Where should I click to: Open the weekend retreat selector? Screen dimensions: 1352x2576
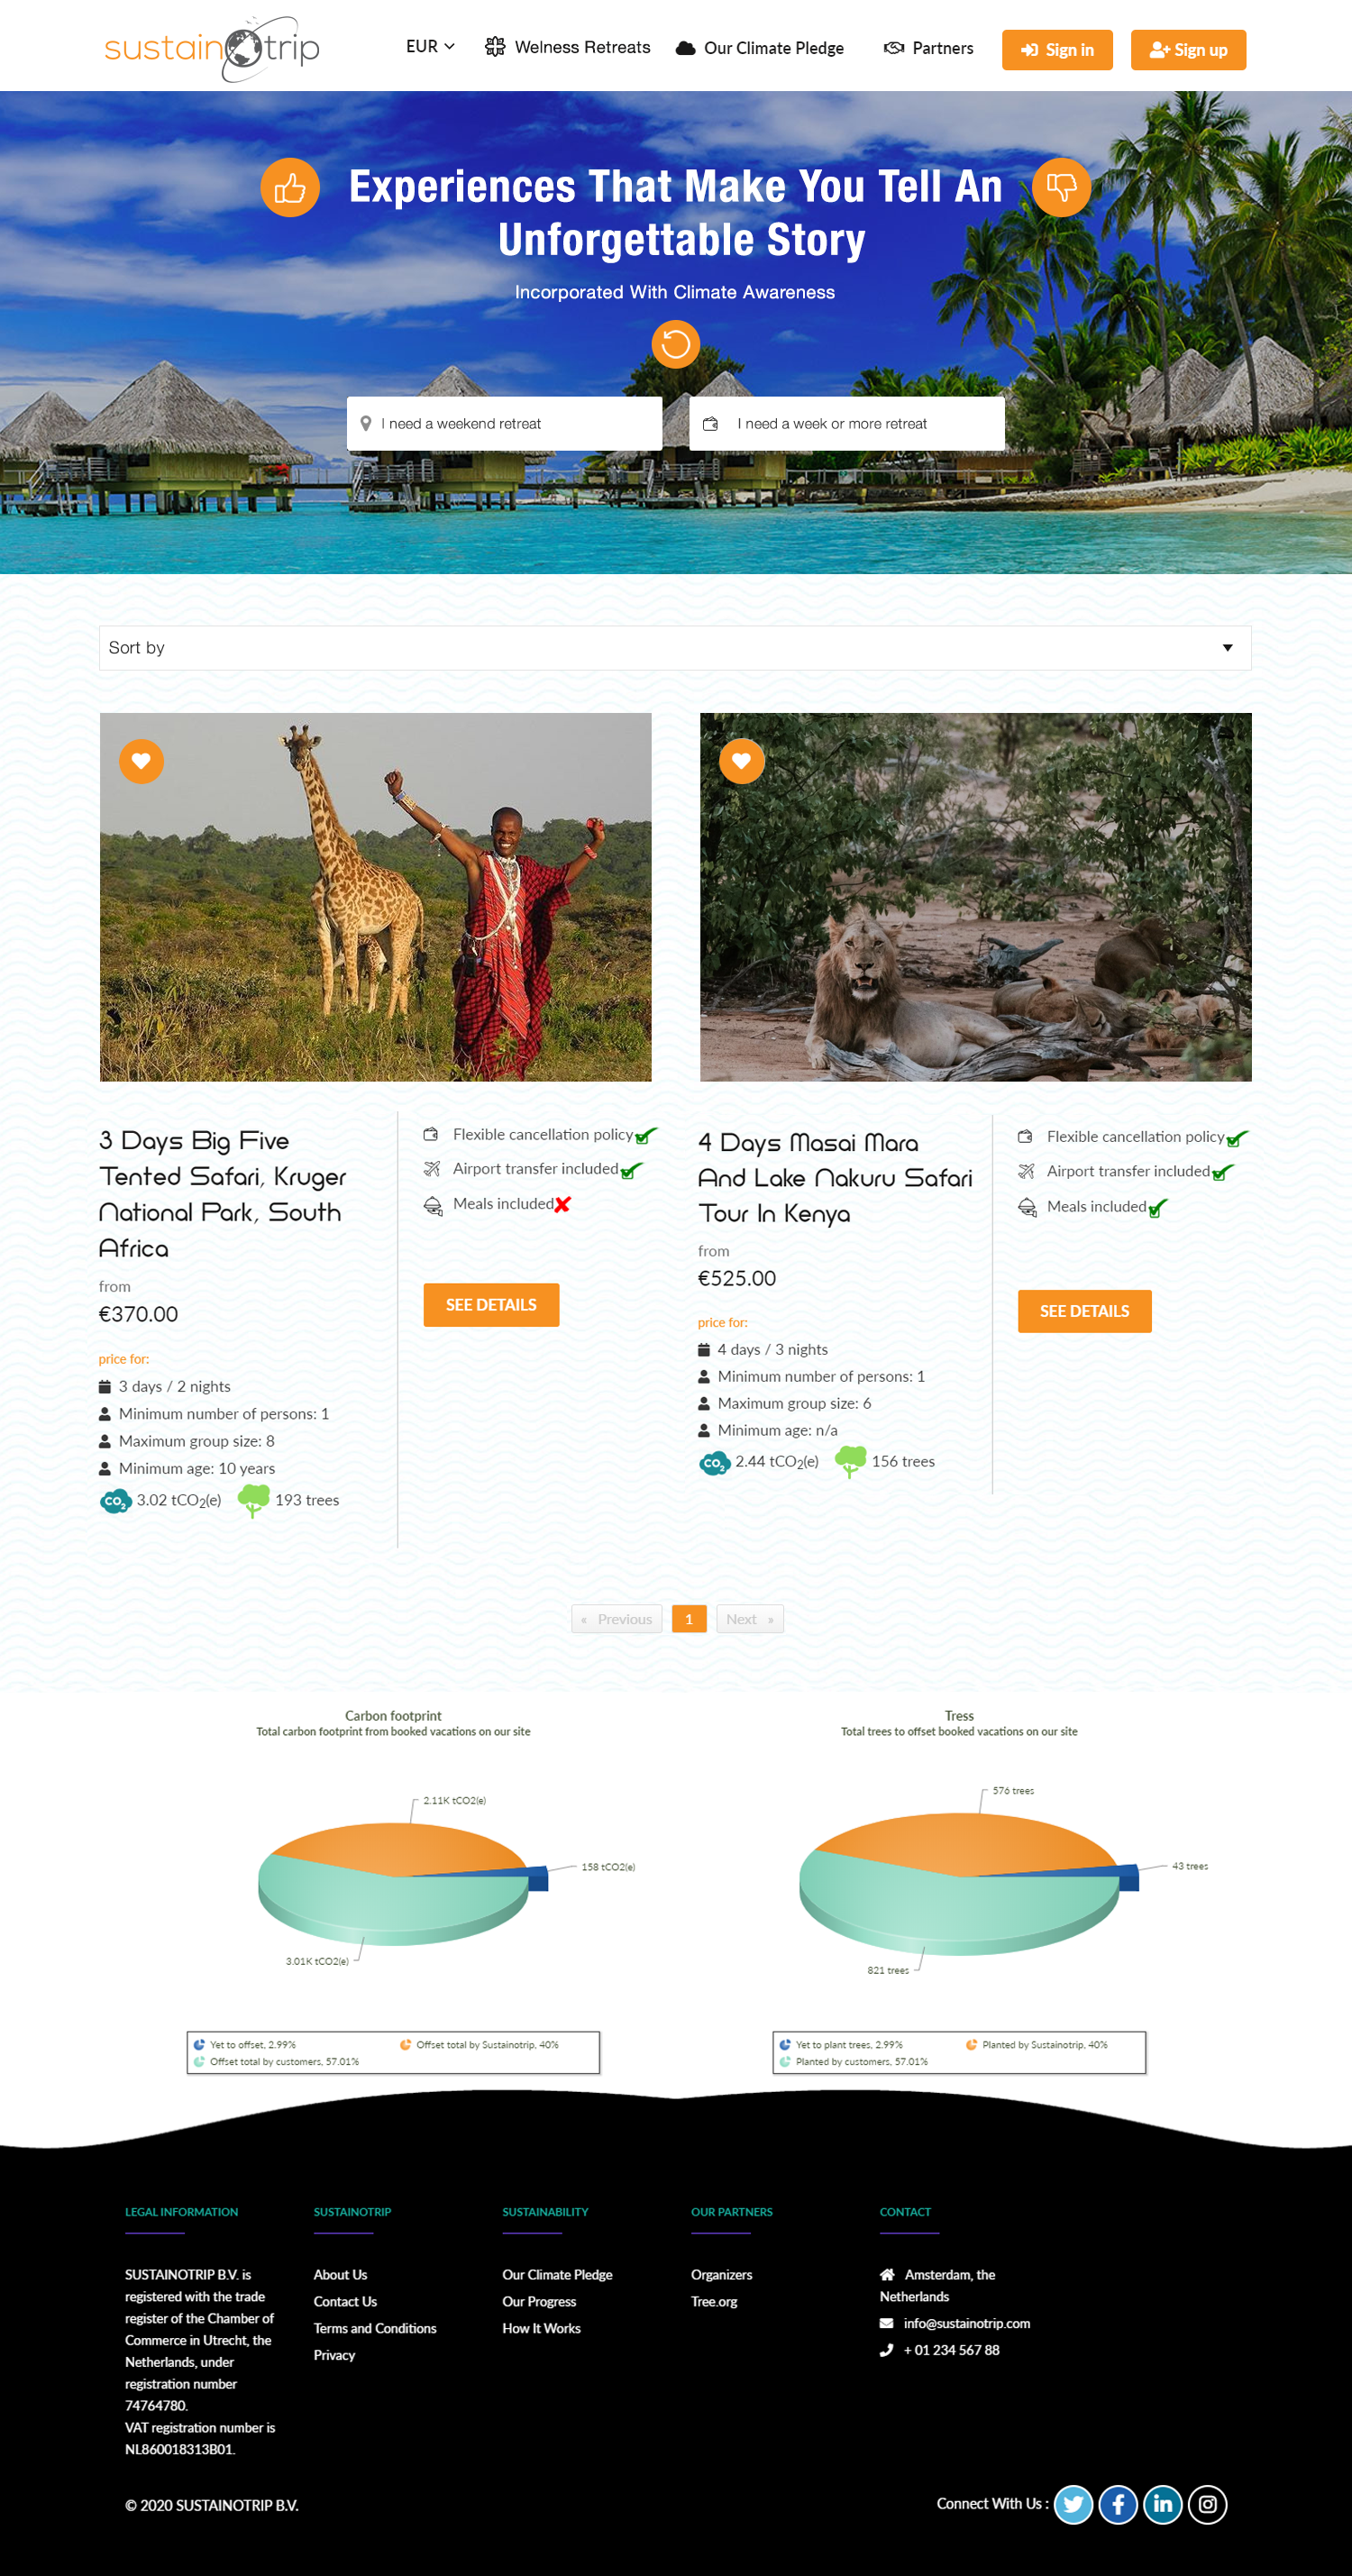[x=504, y=424]
